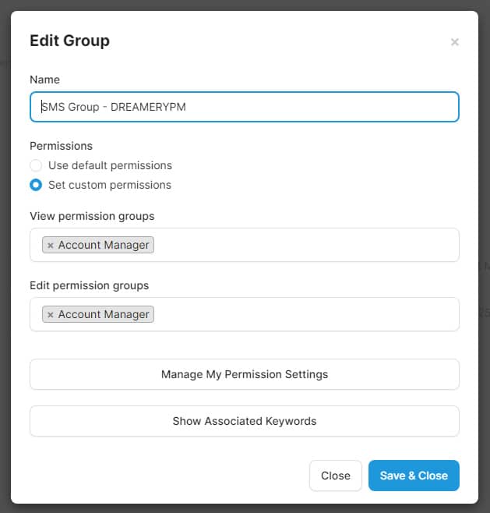Click Account Manager tag under View permission groups
This screenshot has width=490, height=513.
click(104, 245)
